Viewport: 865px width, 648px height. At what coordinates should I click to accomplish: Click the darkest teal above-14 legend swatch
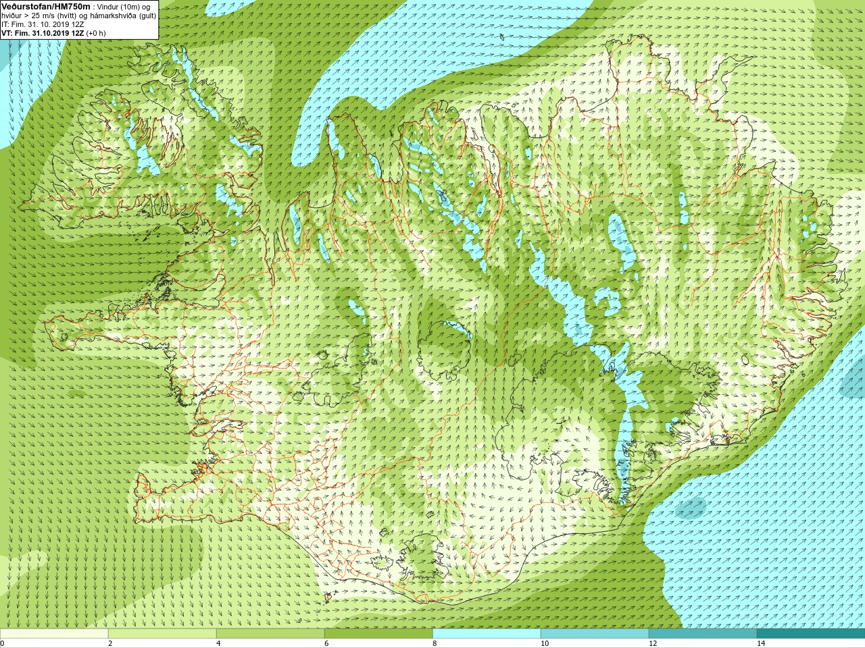(811, 634)
